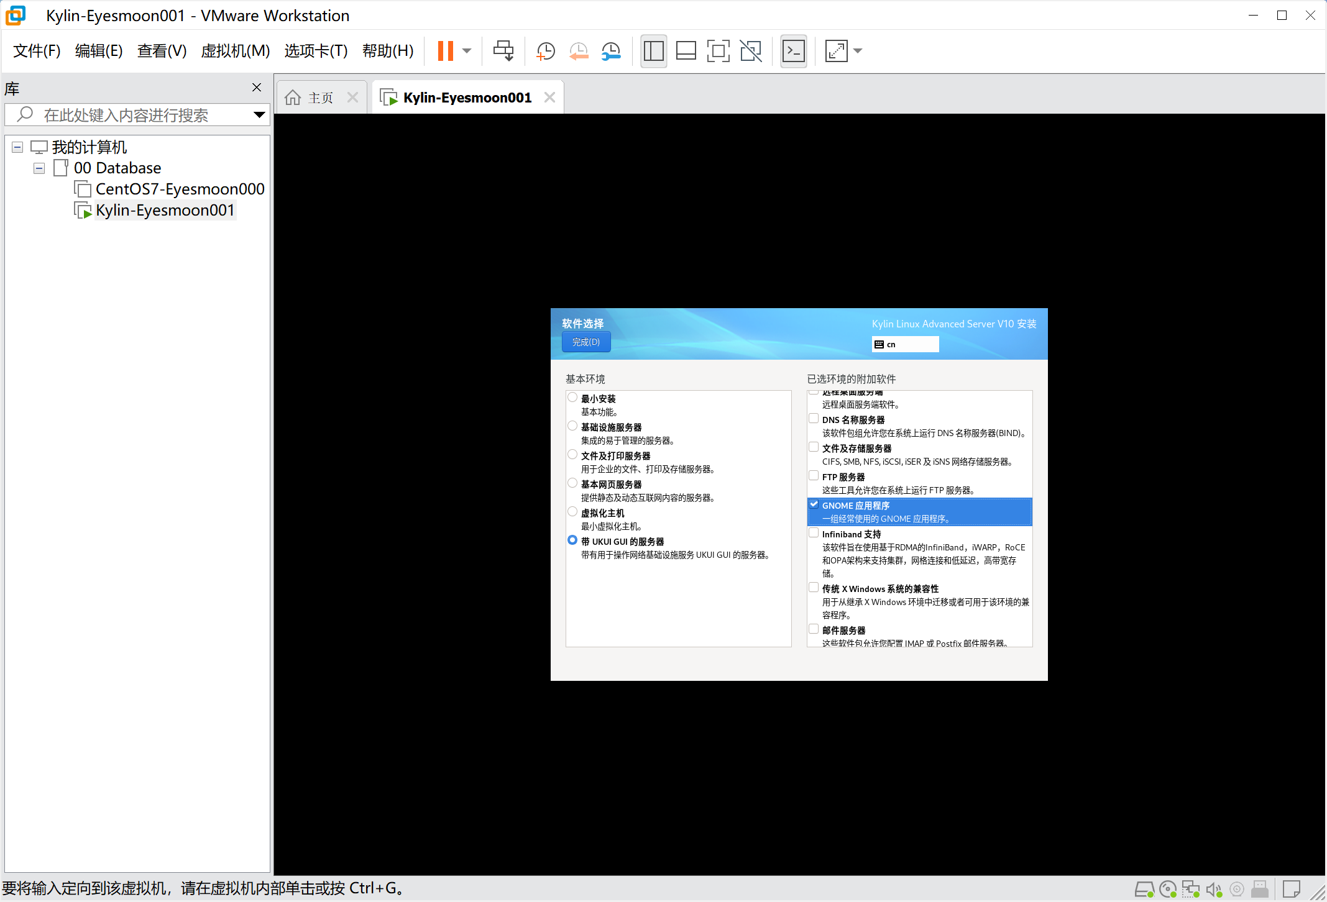This screenshot has height=902, width=1327.
Task: Check the DNS 名称服务器 checkbox
Action: 814,419
